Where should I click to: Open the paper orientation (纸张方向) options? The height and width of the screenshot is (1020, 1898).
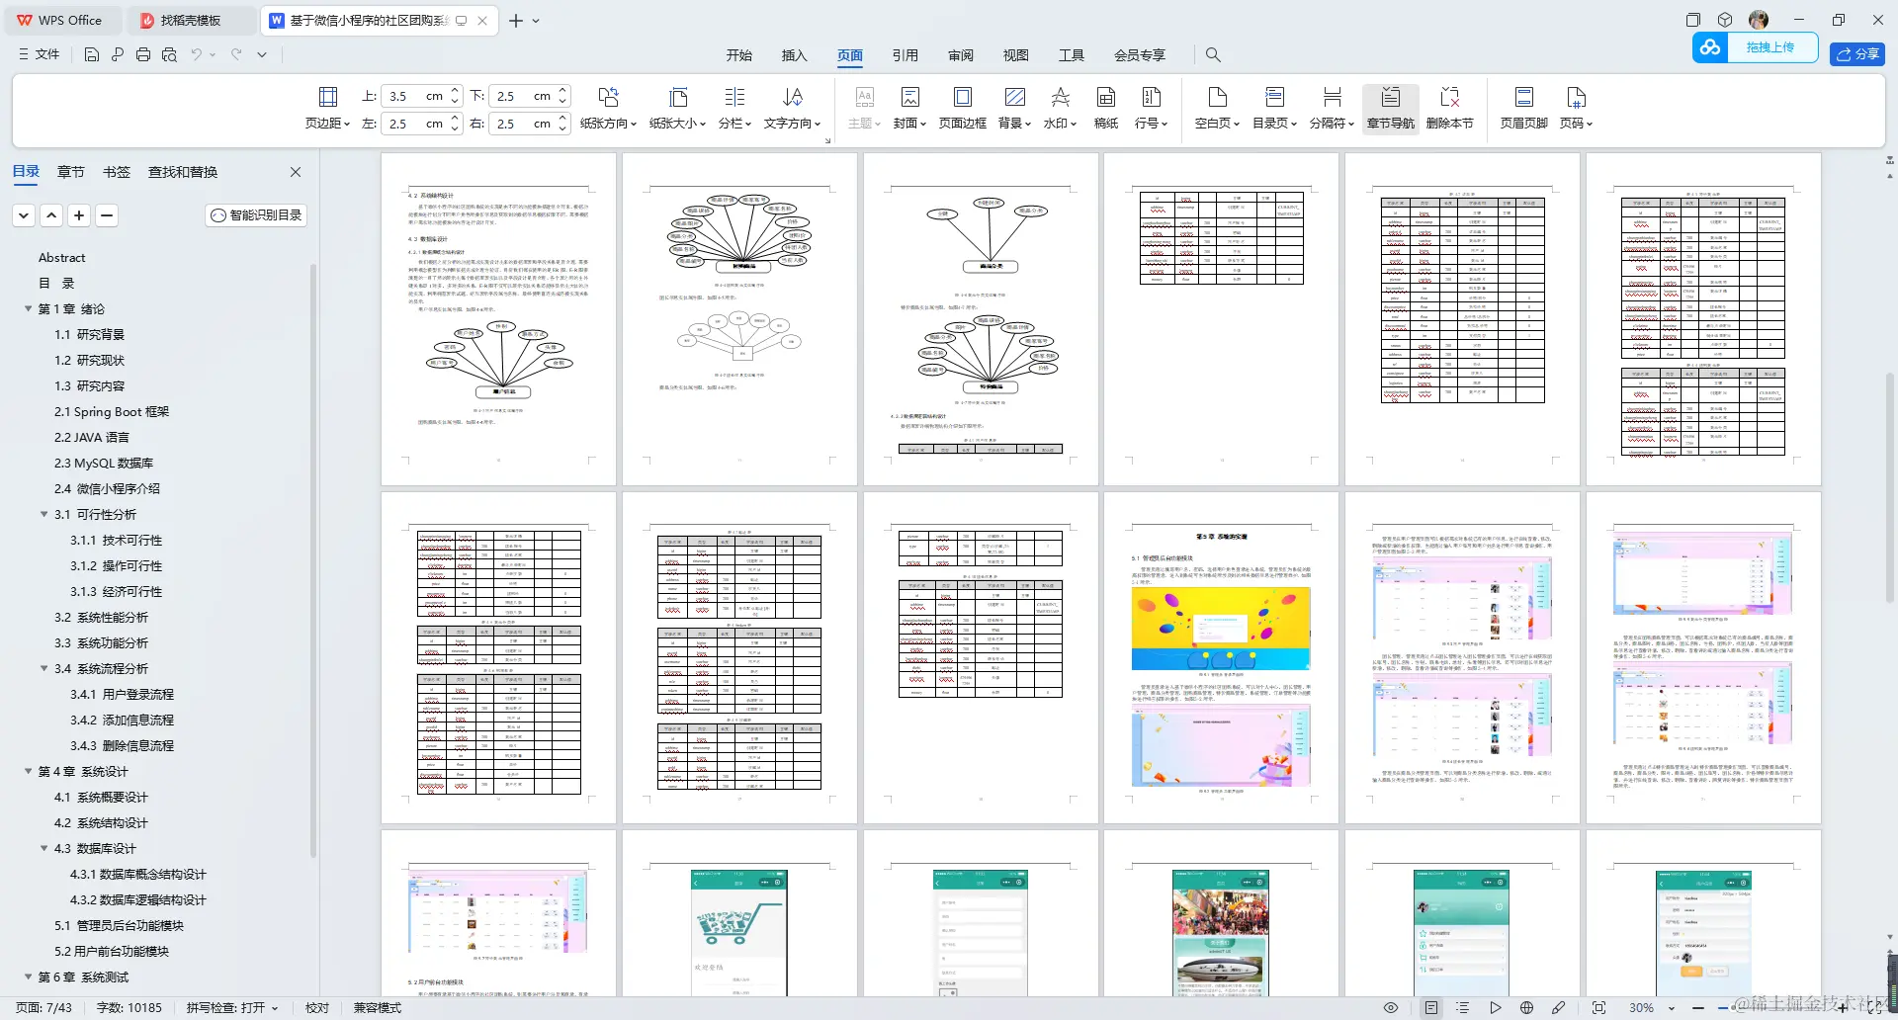tap(608, 108)
